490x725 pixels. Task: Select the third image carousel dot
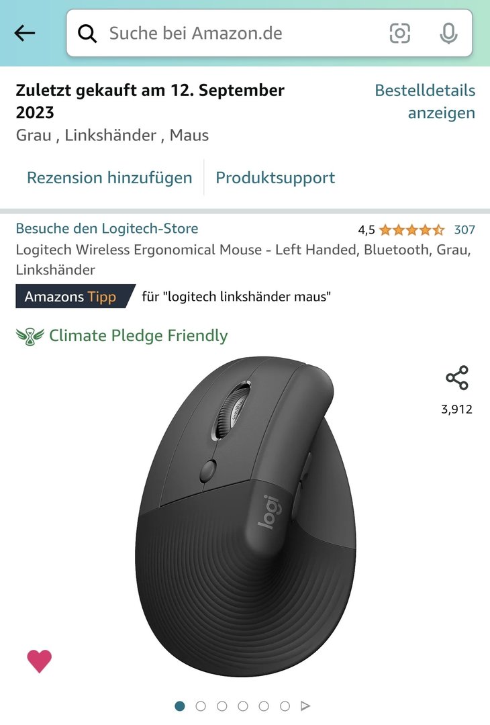pyautogui.click(x=222, y=706)
